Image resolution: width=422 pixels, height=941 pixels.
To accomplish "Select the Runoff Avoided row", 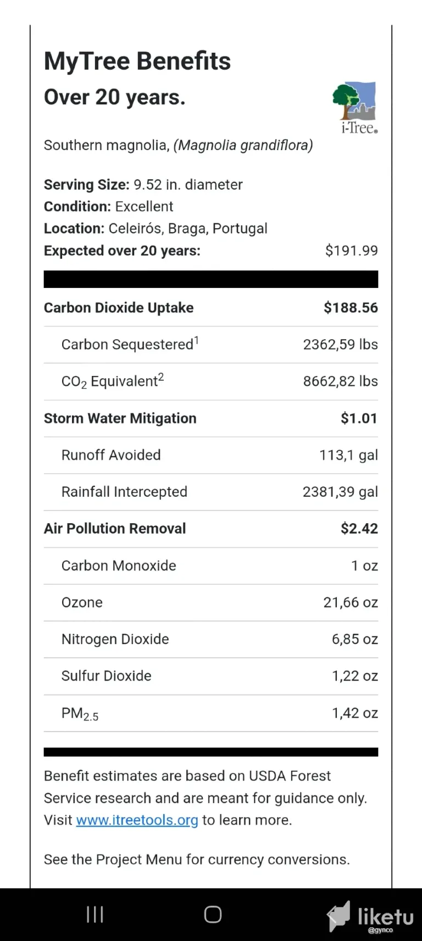I will (211, 455).
